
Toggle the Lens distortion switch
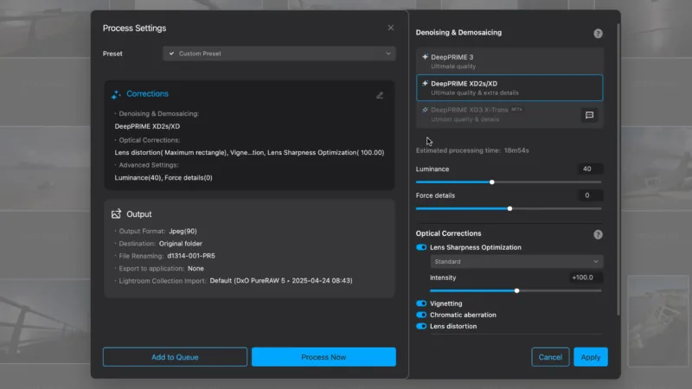pyautogui.click(x=421, y=327)
